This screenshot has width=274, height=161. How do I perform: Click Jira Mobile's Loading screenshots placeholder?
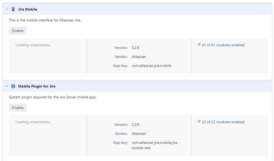[x=33, y=45]
